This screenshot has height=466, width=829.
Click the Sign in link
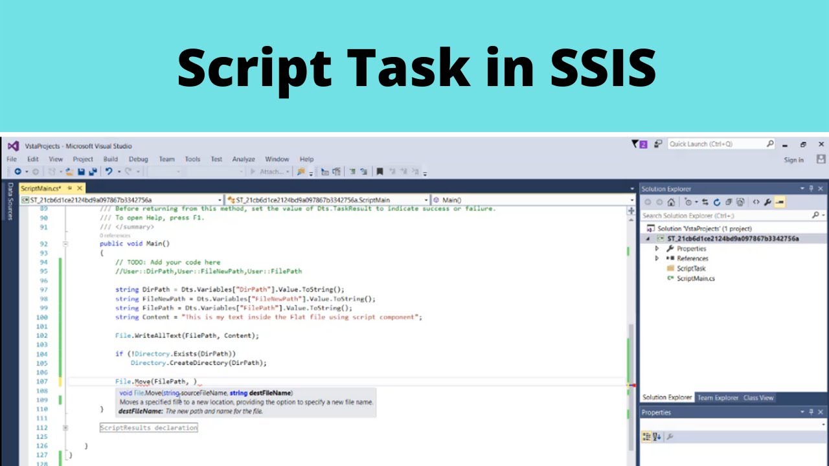(x=793, y=160)
